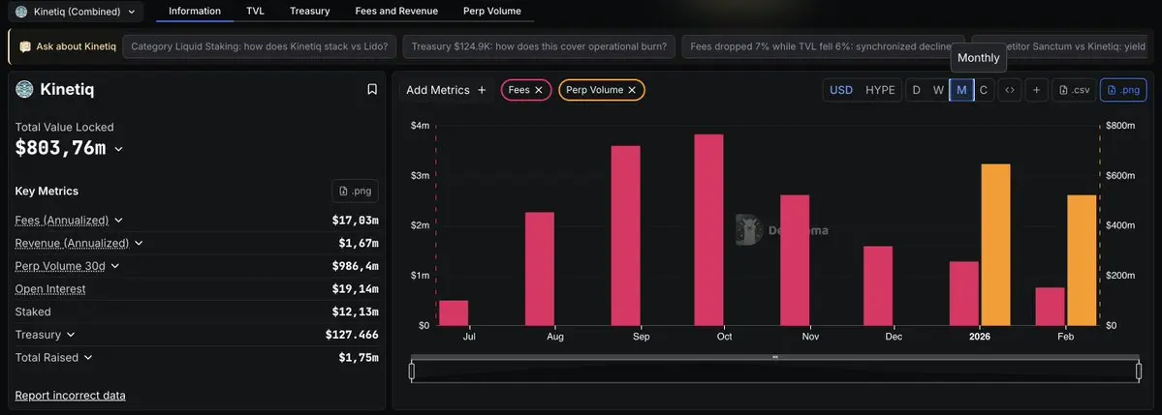1162x415 pixels.
Task: Remove the Fees metric chip
Action: tap(539, 90)
